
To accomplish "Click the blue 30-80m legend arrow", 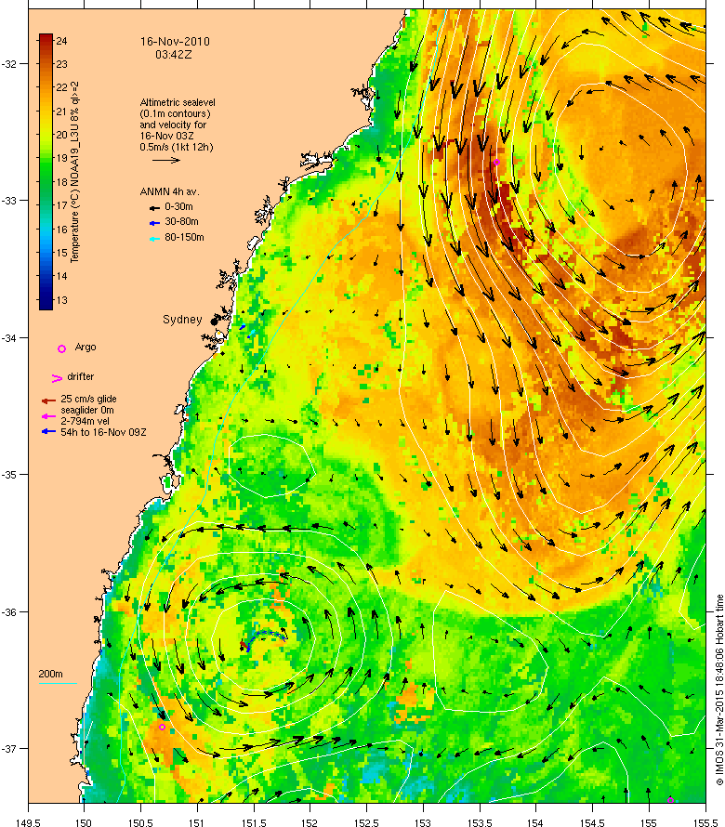I will (x=154, y=223).
